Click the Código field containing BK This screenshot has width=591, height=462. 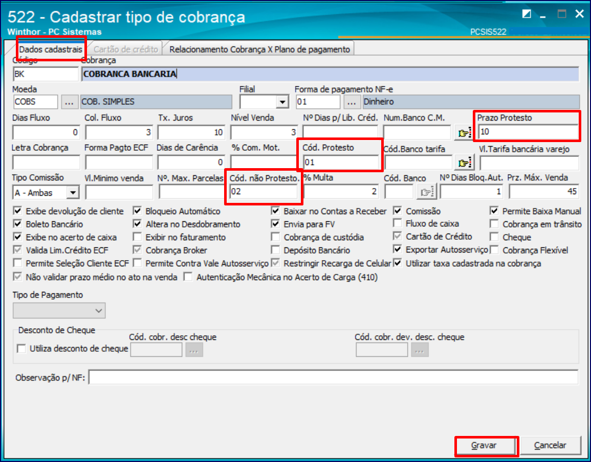point(46,74)
